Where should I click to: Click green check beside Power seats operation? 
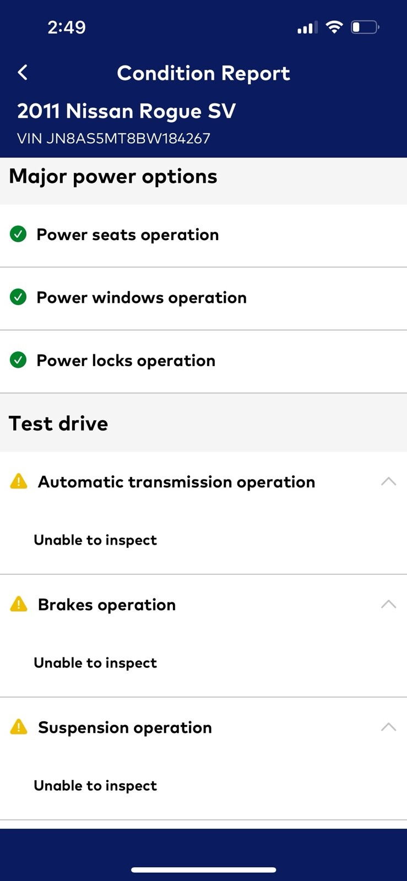[18, 235]
